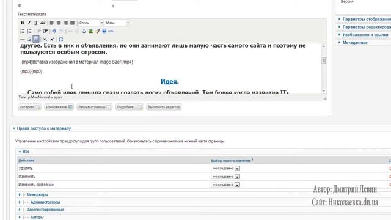
Task: Click the p.MsoNormal » span tag path
Action: (x=45, y=97)
